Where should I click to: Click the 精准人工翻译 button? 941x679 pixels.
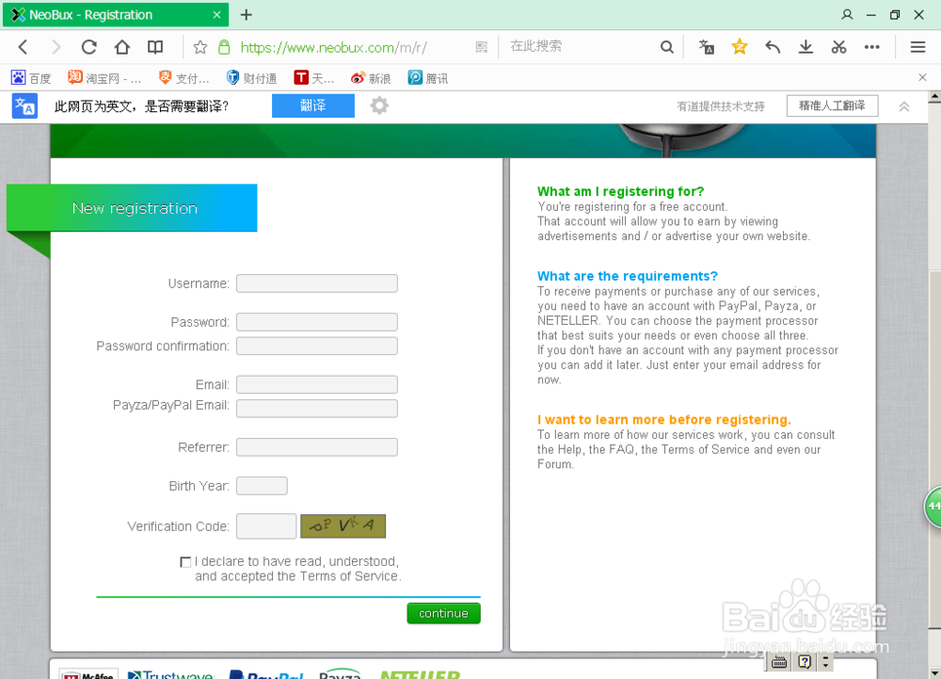tap(833, 105)
